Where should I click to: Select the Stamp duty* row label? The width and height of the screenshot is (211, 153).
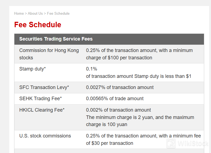click(x=32, y=69)
